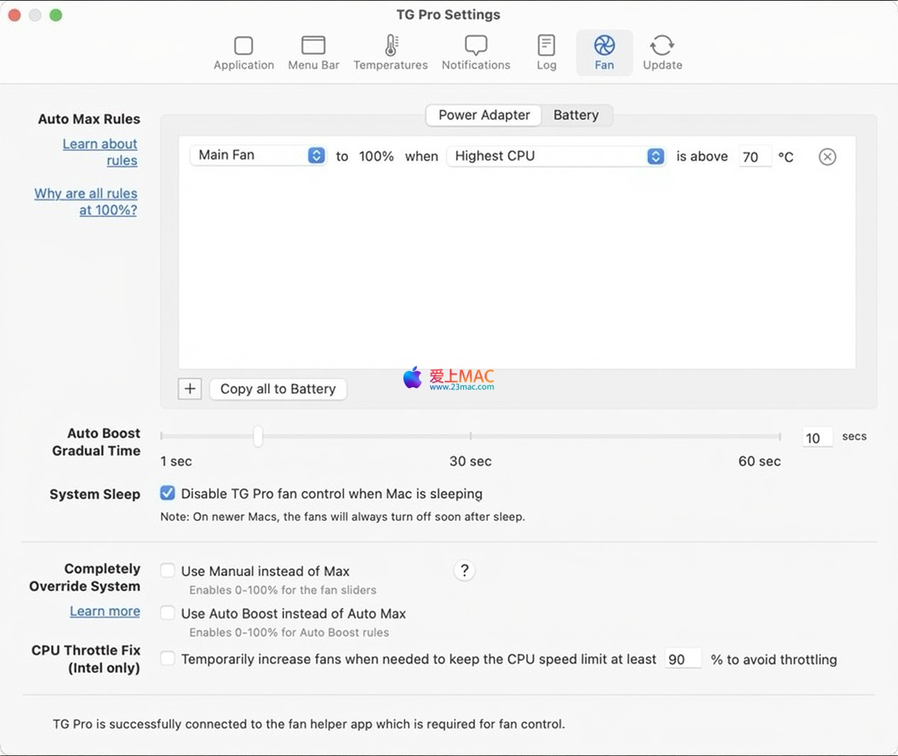Open the Temperatures thermometer pane
Viewport: 898px width, 756px height.
[390, 53]
